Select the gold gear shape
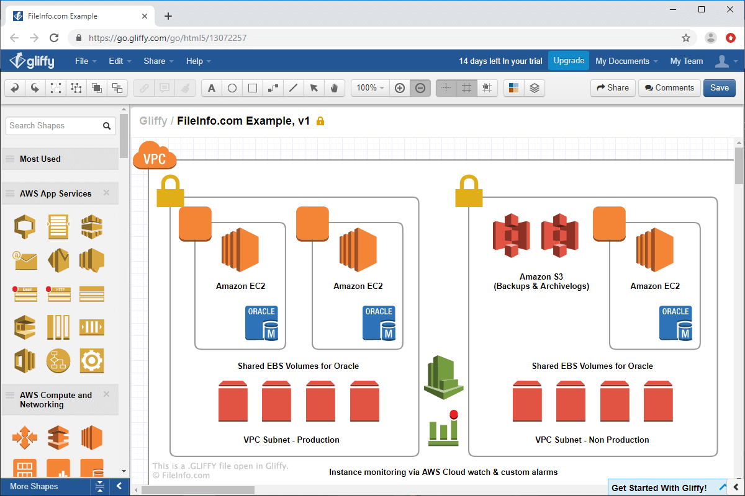Image resolution: width=745 pixels, height=496 pixels. pos(91,360)
